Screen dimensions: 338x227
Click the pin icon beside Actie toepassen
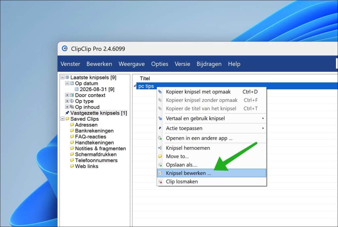pos(160,128)
